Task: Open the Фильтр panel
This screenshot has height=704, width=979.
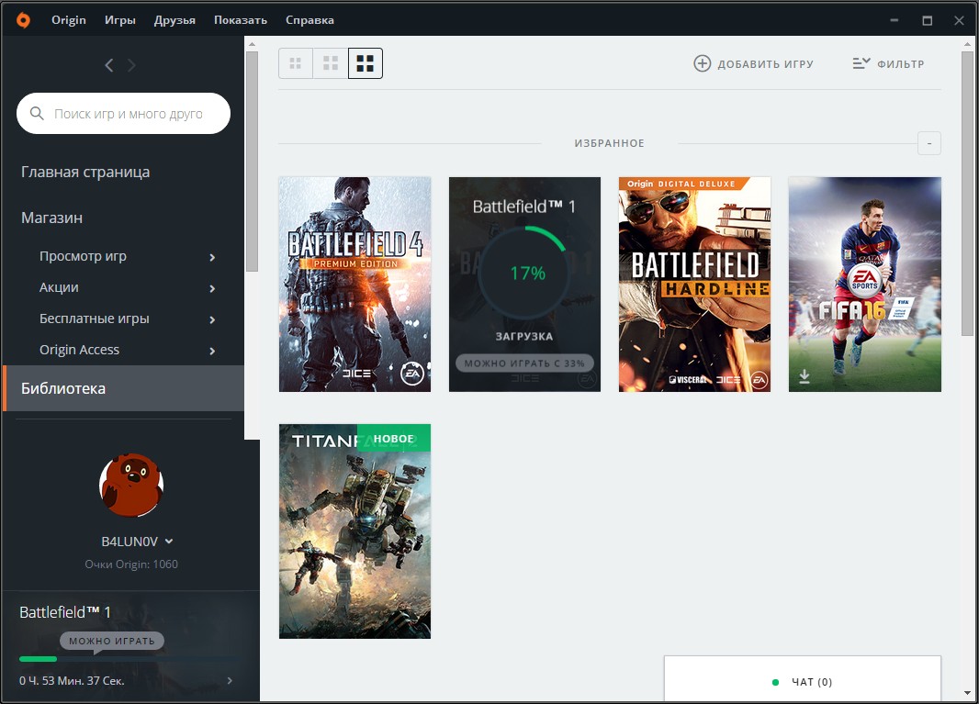Action: coord(888,63)
